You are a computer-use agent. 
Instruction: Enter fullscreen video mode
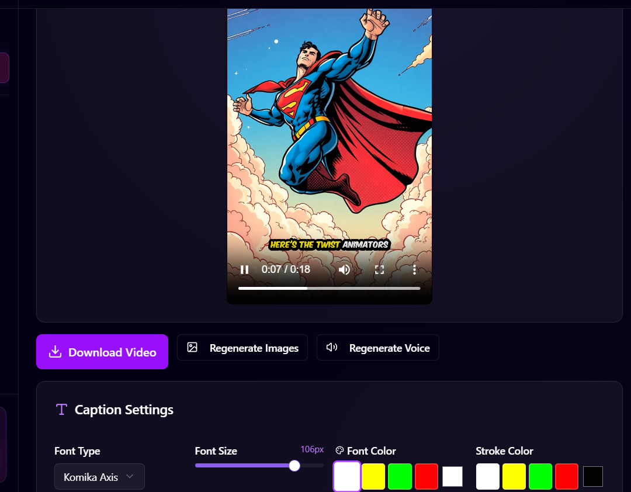pos(379,269)
